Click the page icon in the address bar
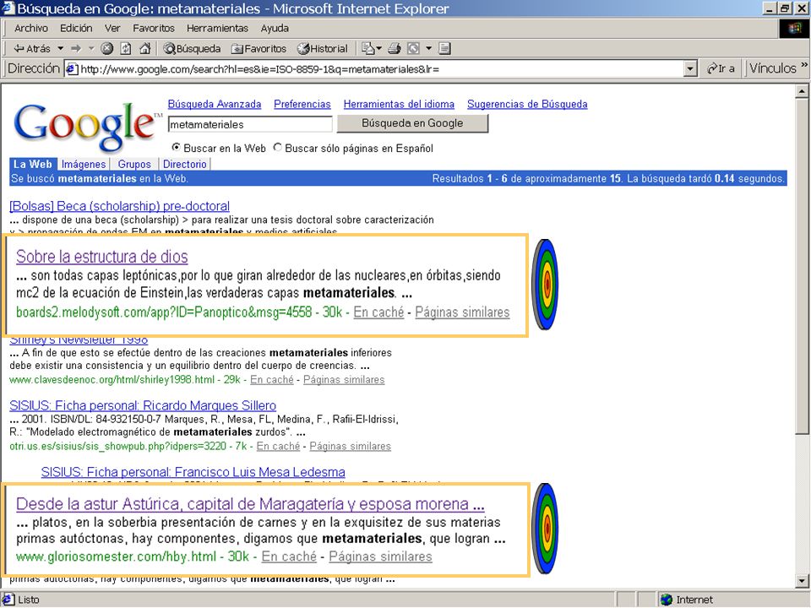Viewport: 811px width, 608px height. coord(72,68)
